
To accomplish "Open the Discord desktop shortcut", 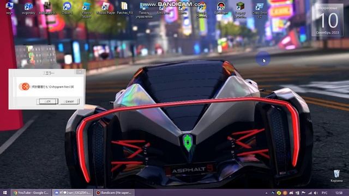I will click(67, 8).
